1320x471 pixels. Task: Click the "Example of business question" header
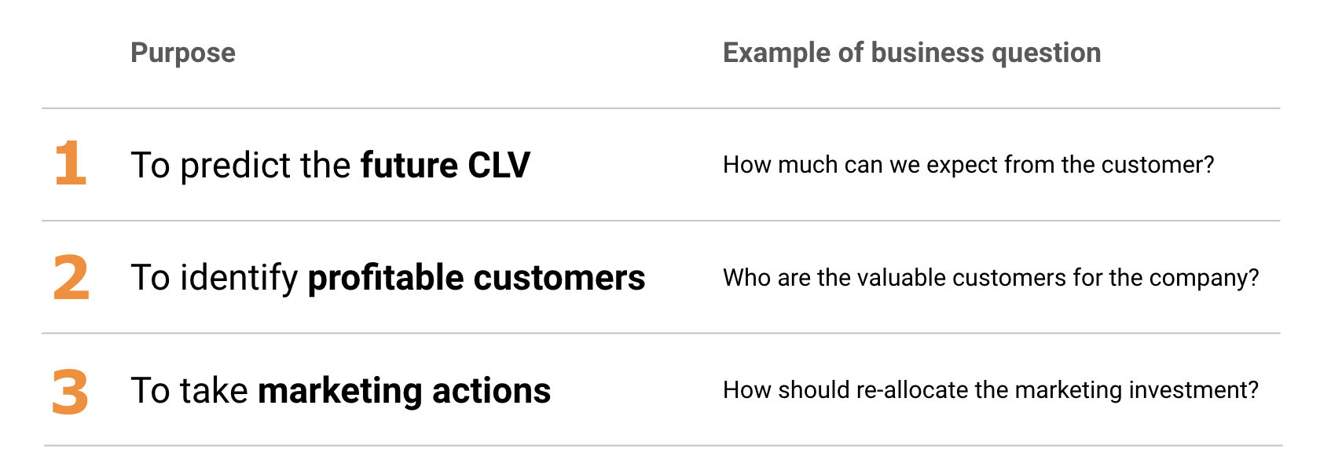coord(911,53)
